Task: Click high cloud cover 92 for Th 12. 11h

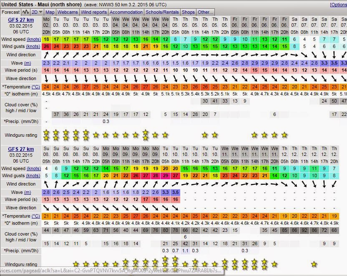Action: tap(304, 230)
